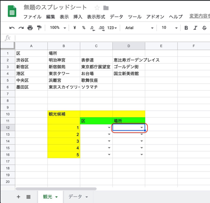The image size is (210, 203).
Task: Open the zoom 100% dropdown
Action: click(58, 28)
